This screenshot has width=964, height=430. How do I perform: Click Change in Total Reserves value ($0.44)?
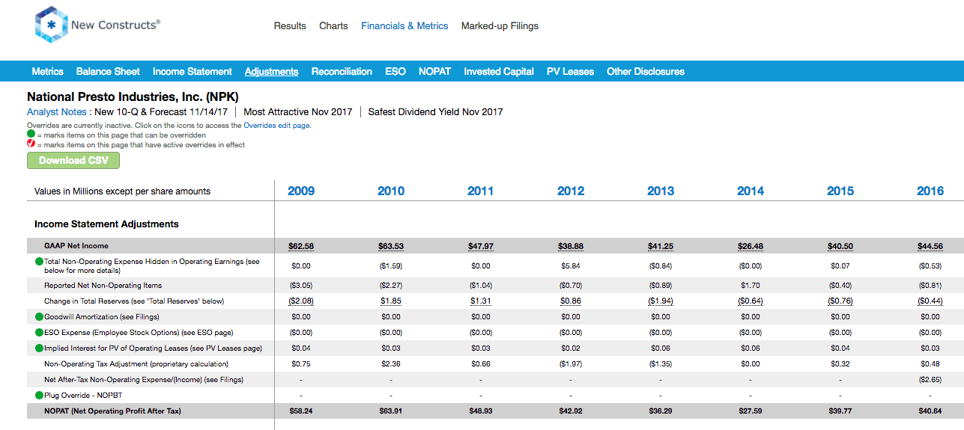point(930,301)
